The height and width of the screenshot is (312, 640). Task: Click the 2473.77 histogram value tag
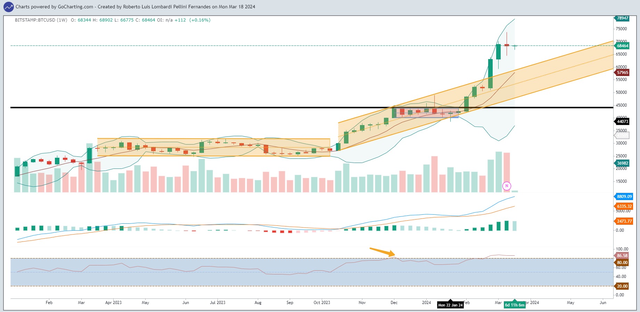(x=624, y=221)
